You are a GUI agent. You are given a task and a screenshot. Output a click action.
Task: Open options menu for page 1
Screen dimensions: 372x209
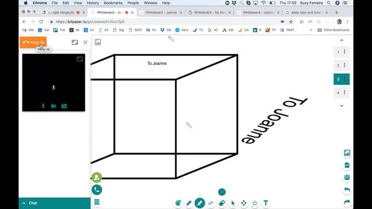[345, 52]
